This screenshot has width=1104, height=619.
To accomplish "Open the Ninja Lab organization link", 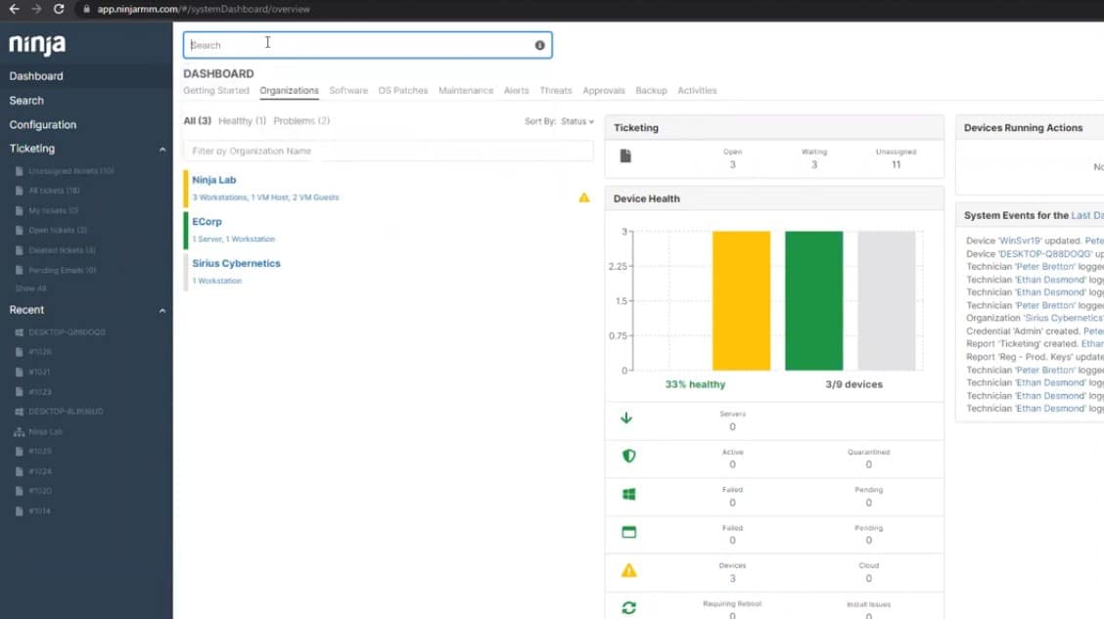I will 214,180.
